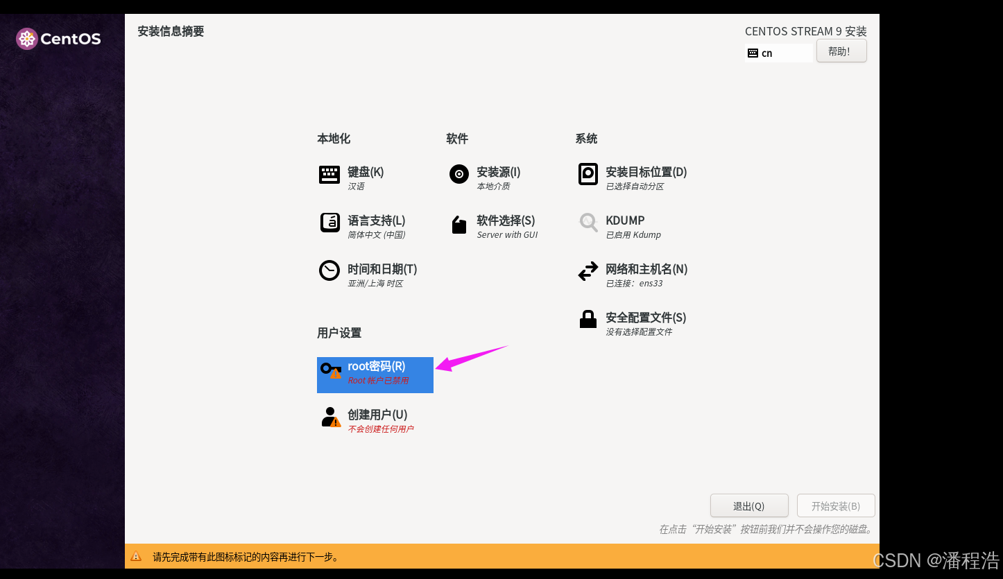Click the 开始安装(B) button
This screenshot has width=1003, height=579.
click(x=836, y=505)
